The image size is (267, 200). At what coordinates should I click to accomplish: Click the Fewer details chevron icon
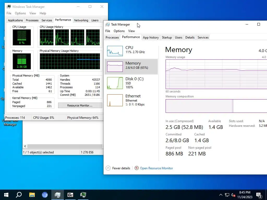point(108,168)
